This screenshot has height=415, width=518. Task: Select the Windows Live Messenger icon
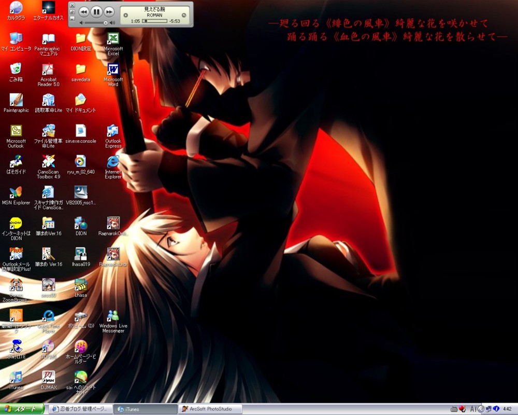tap(113, 321)
